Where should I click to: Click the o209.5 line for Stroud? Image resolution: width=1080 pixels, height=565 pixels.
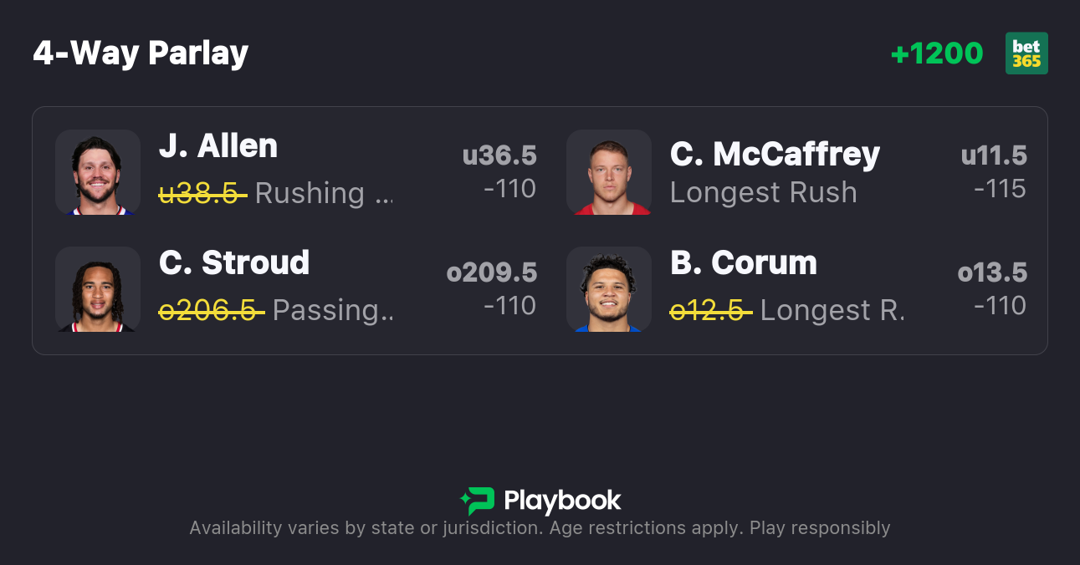pos(492,272)
